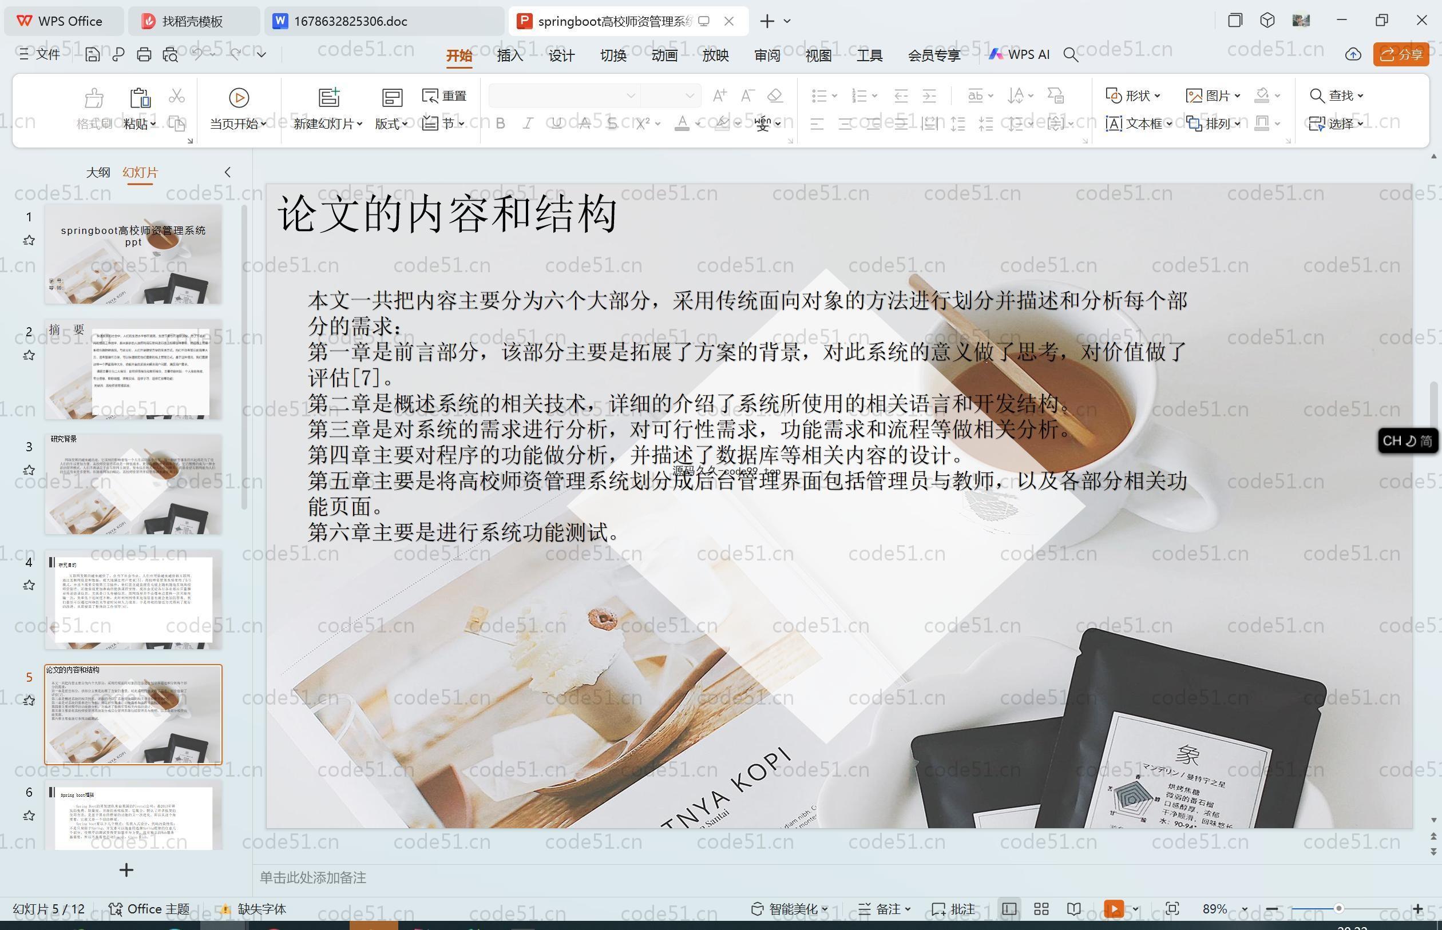
Task: Select slide 2 thumbnail 摘要
Action: click(x=133, y=369)
